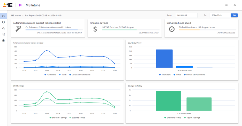Click the tall blue Automations bar
The height and width of the screenshot is (126, 242).
pos(164,59)
